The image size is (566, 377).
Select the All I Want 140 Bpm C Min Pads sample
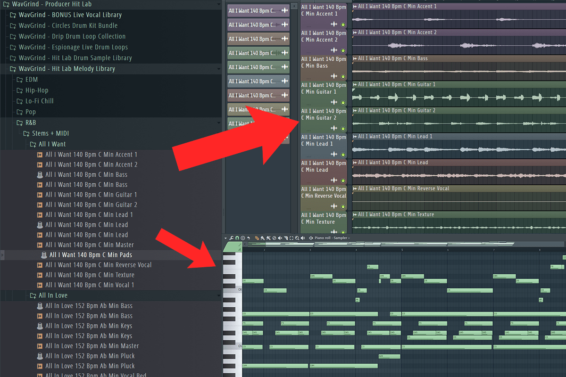coord(91,254)
